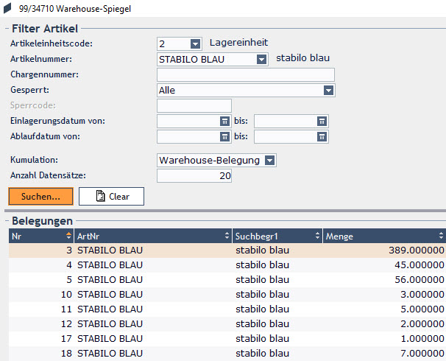Screen dimensions: 446x361
Task: Open Kumulation Warehouse-Belegung dropdown
Action: [269, 161]
